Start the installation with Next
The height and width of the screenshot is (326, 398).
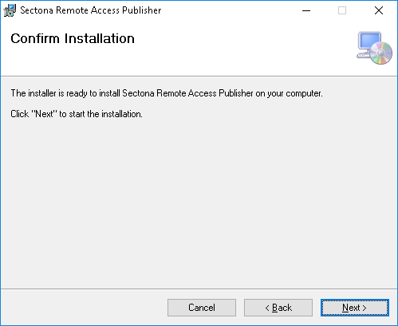pyautogui.click(x=355, y=308)
